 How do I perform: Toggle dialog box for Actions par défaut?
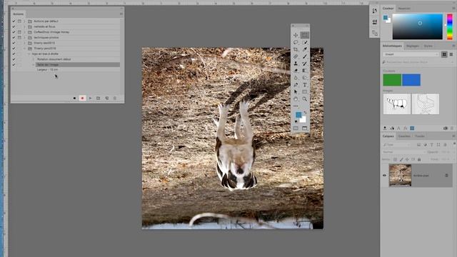[19, 21]
